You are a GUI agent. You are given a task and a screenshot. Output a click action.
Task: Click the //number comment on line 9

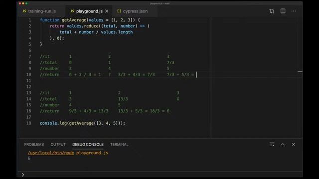point(50,69)
